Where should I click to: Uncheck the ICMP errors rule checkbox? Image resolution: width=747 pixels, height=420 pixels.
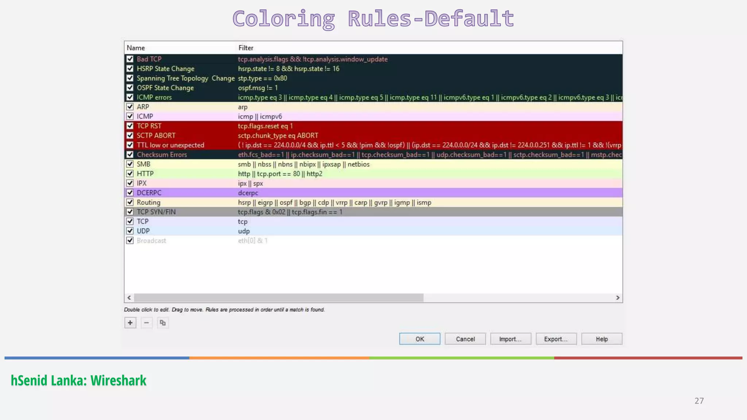pos(130,97)
